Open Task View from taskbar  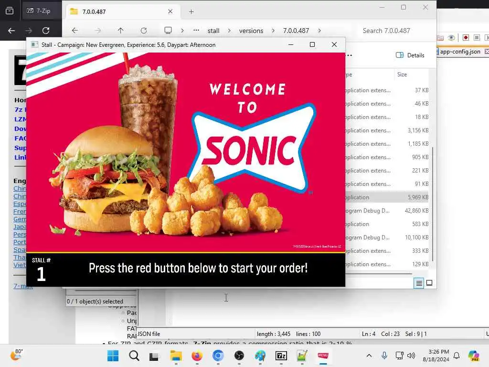[154, 356]
